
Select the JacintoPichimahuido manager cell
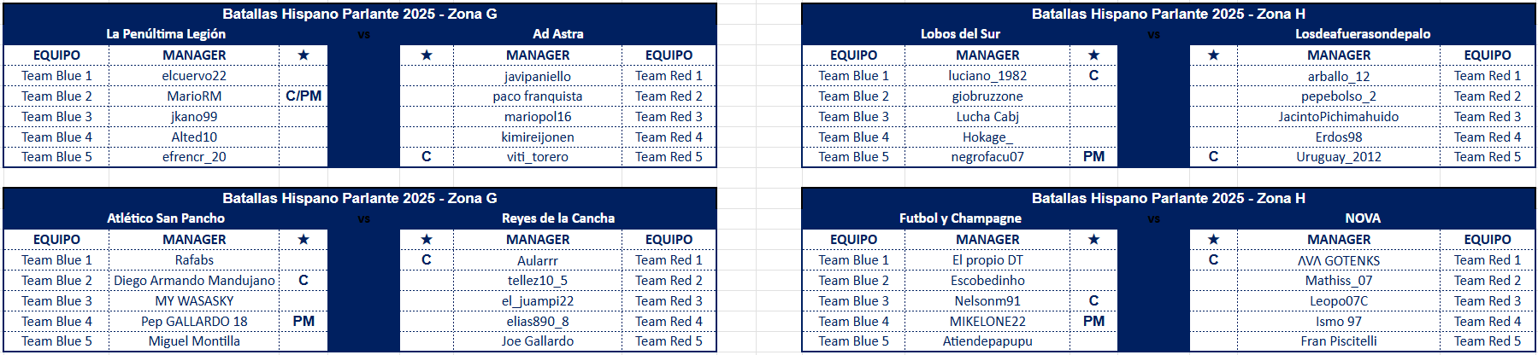(x=1338, y=117)
